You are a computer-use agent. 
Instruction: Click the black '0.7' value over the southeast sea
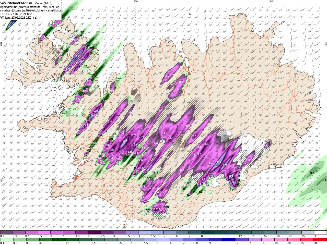[312, 173]
